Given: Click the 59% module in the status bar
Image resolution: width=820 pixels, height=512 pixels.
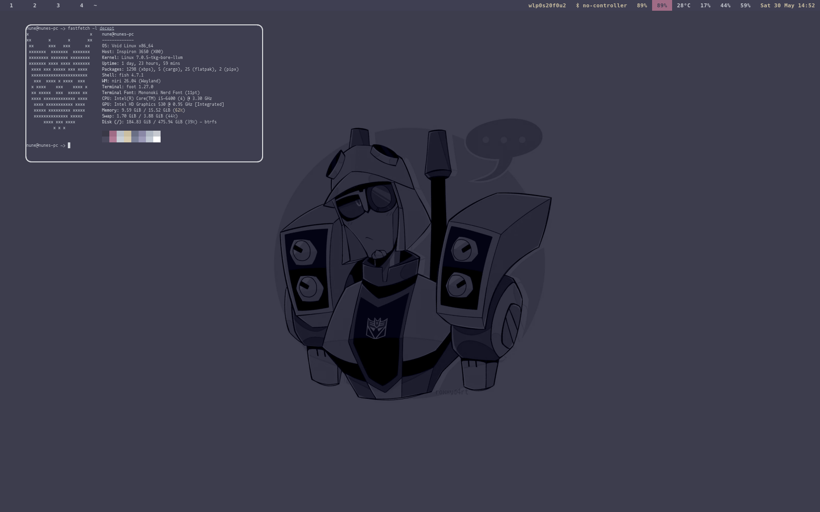Looking at the screenshot, I should 745,5.
